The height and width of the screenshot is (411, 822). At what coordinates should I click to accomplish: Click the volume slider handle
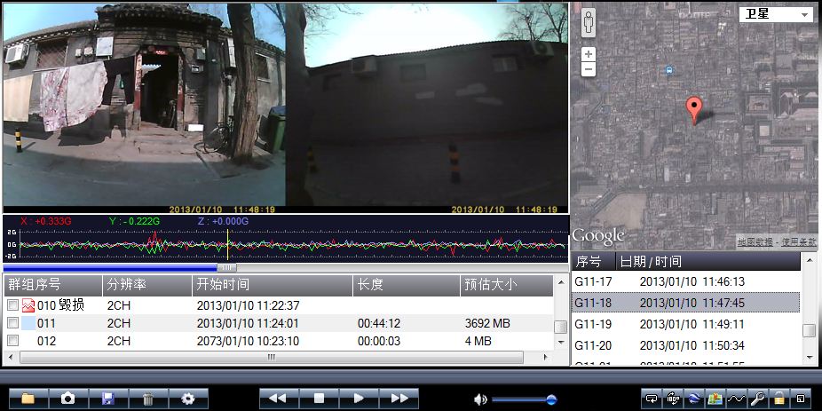551,399
